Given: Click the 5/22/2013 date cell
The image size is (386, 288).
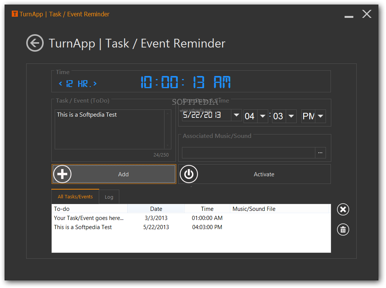Looking at the screenshot, I should [156, 227].
